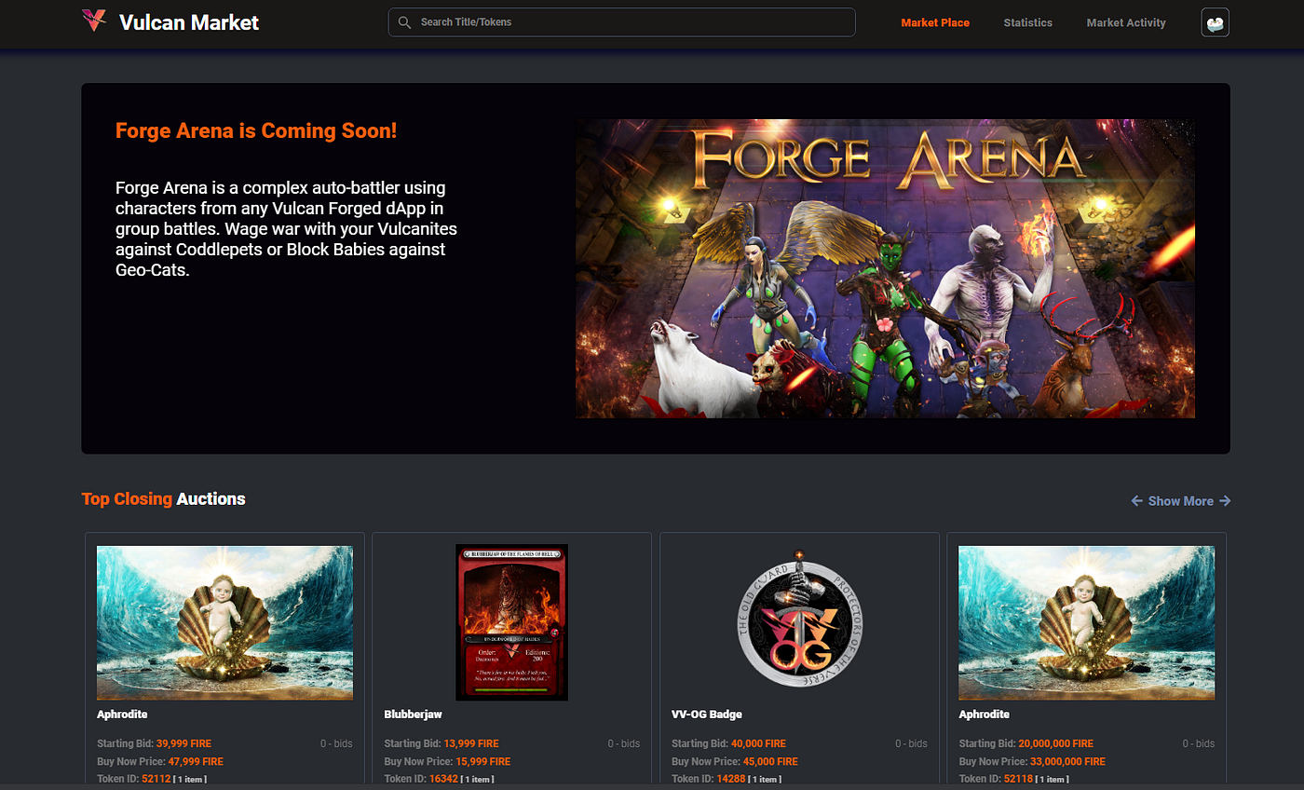
Task: Click 'Starting Bid: 39,999 FIRE' text
Action: (155, 743)
